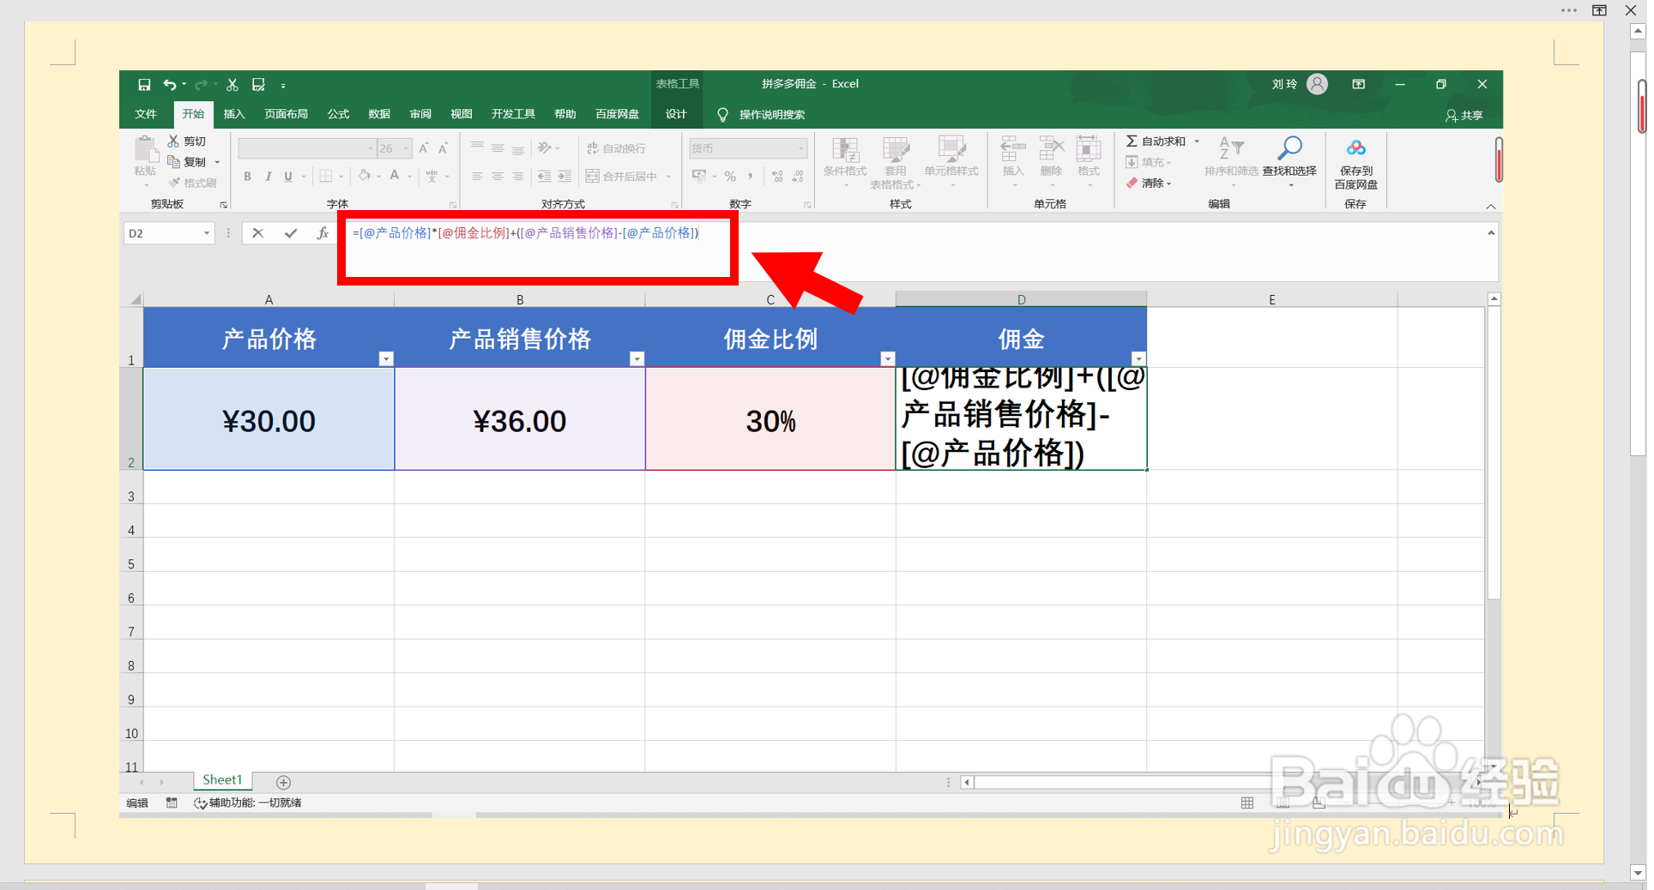The width and height of the screenshot is (1654, 890).
Task: Expand the formula bar using the arrow
Action: coord(1491,233)
